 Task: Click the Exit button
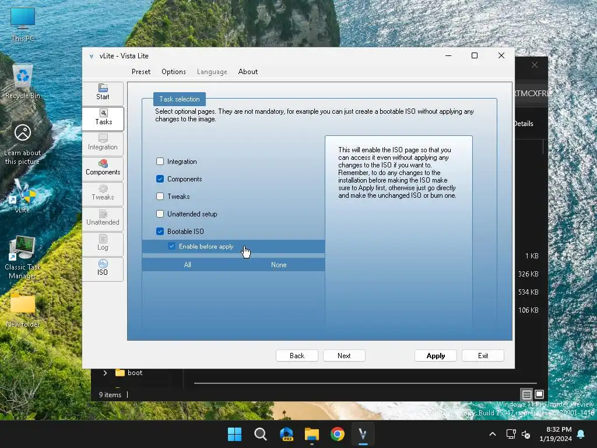pyautogui.click(x=483, y=356)
